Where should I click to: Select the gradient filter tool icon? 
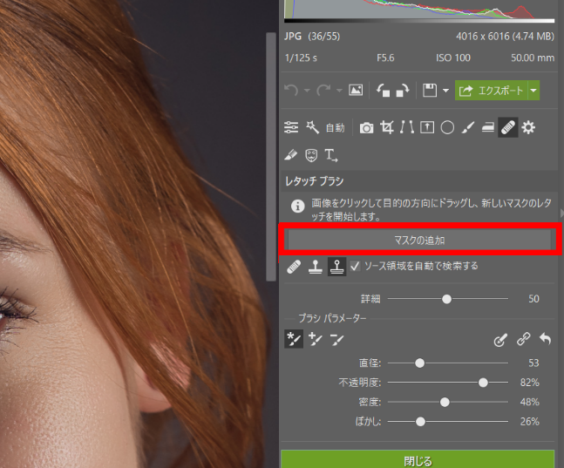coord(427,127)
